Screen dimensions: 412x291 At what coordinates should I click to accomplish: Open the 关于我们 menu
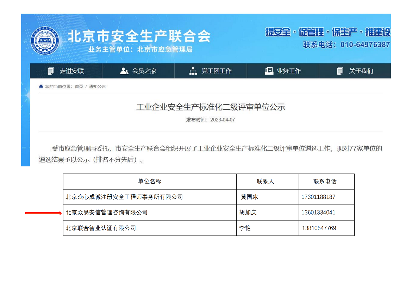coord(355,71)
